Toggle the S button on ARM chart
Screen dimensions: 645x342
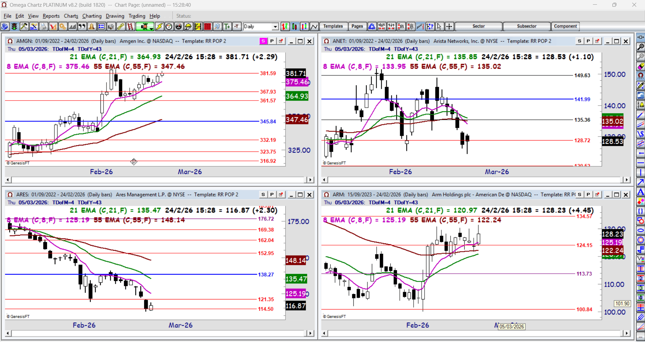tap(579, 195)
